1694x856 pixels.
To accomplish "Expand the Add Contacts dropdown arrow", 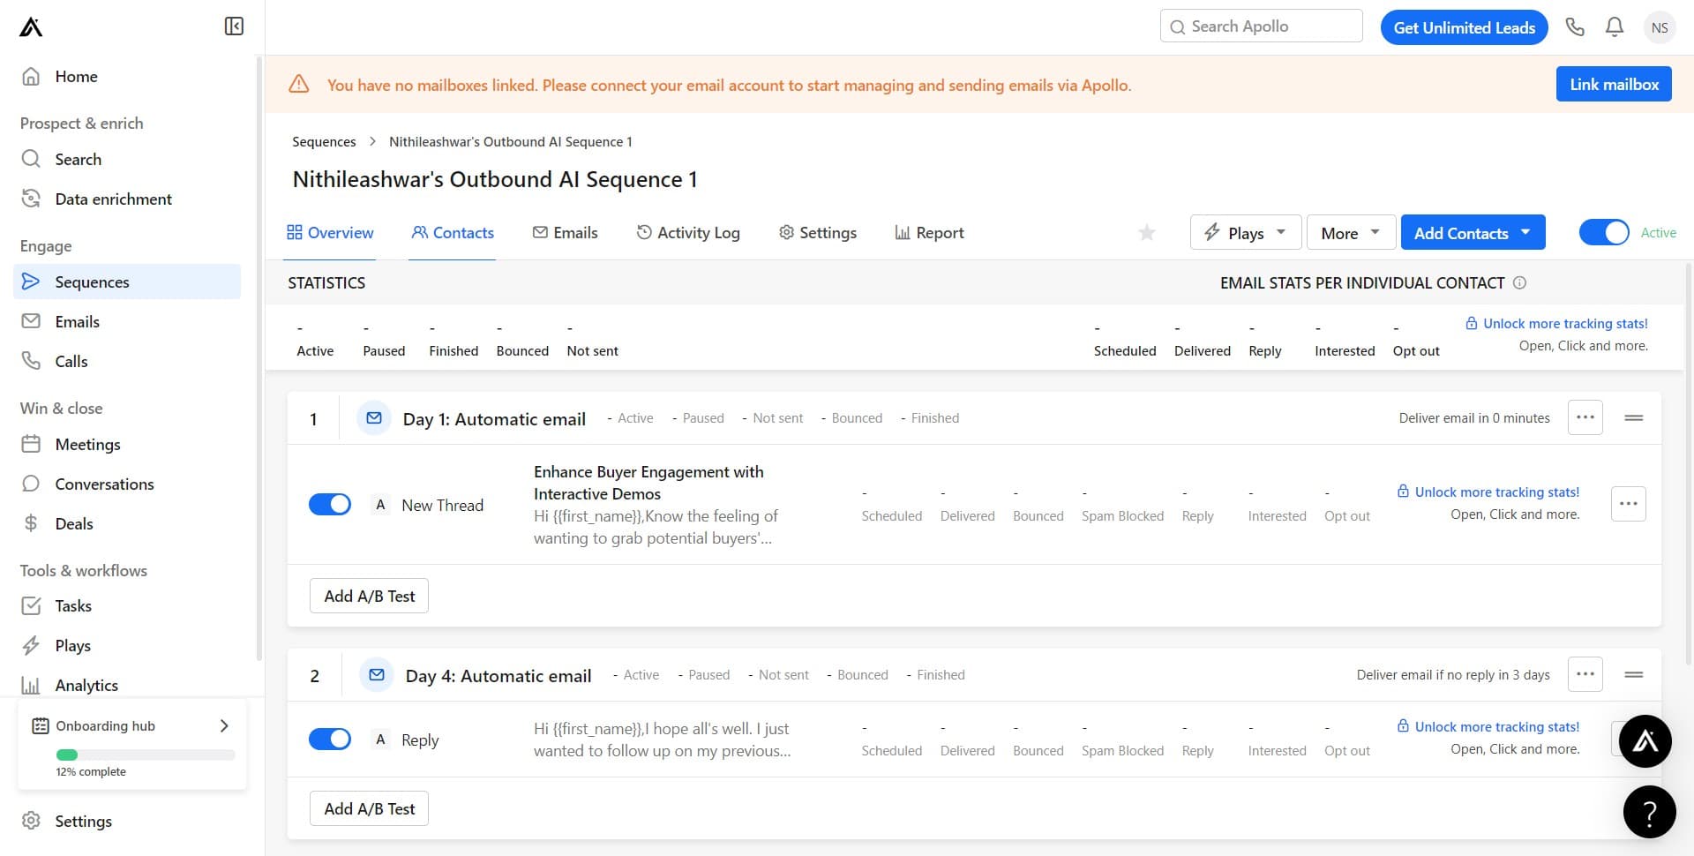I will pos(1525,233).
